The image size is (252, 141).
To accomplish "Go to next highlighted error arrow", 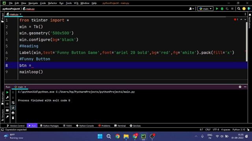I will (245, 20).
